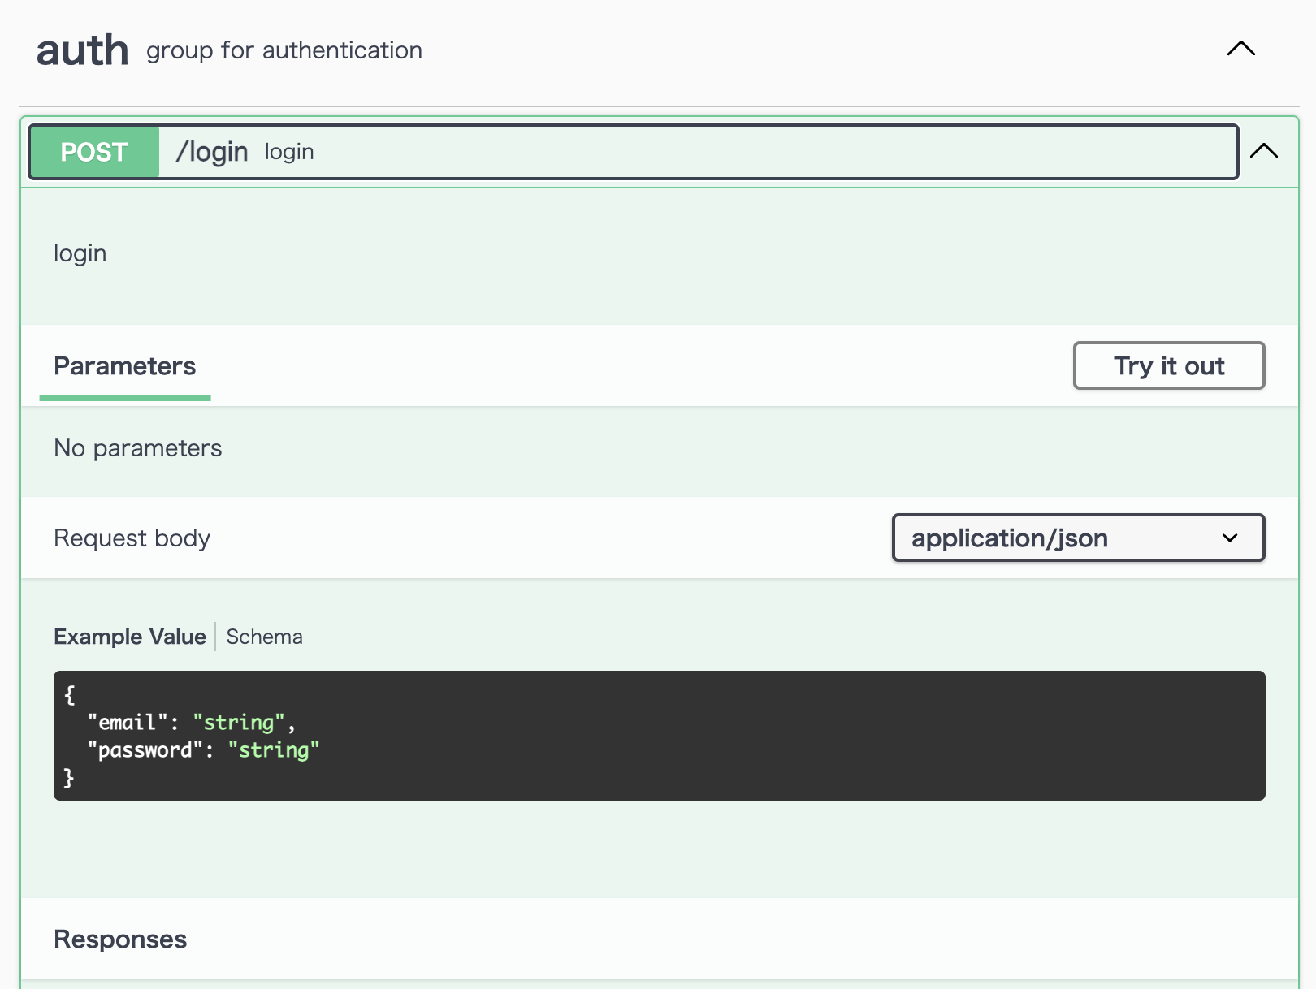Click the Responses section heading
This screenshot has width=1316, height=989.
(x=119, y=939)
